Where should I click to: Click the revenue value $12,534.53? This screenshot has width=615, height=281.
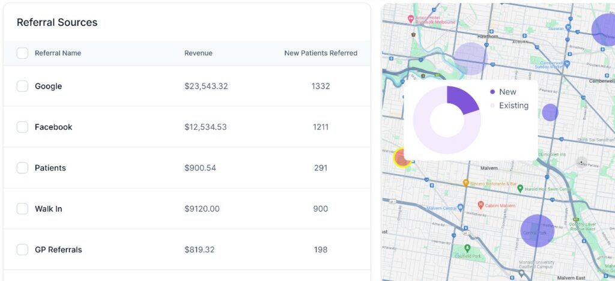(205, 127)
